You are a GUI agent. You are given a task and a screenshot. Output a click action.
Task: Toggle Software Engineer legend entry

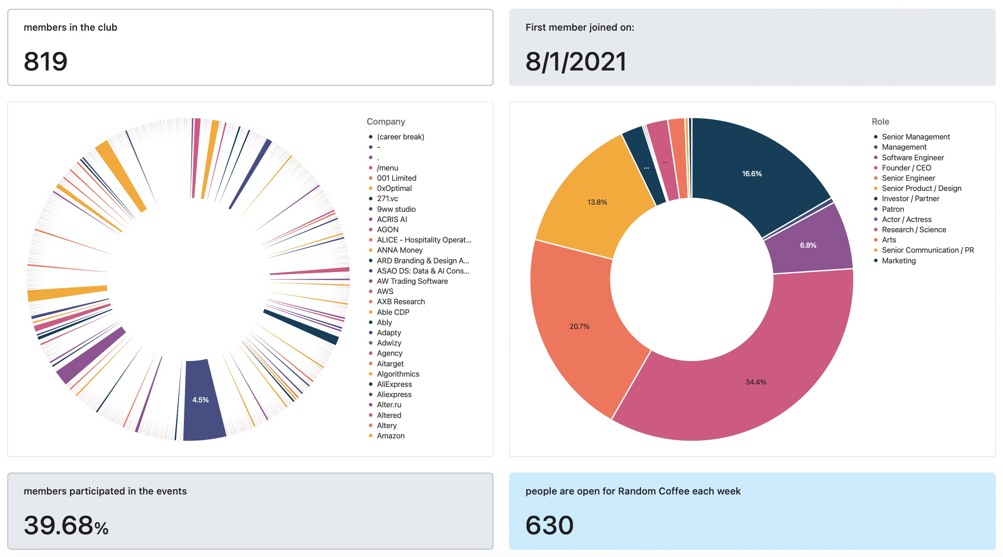tap(908, 157)
